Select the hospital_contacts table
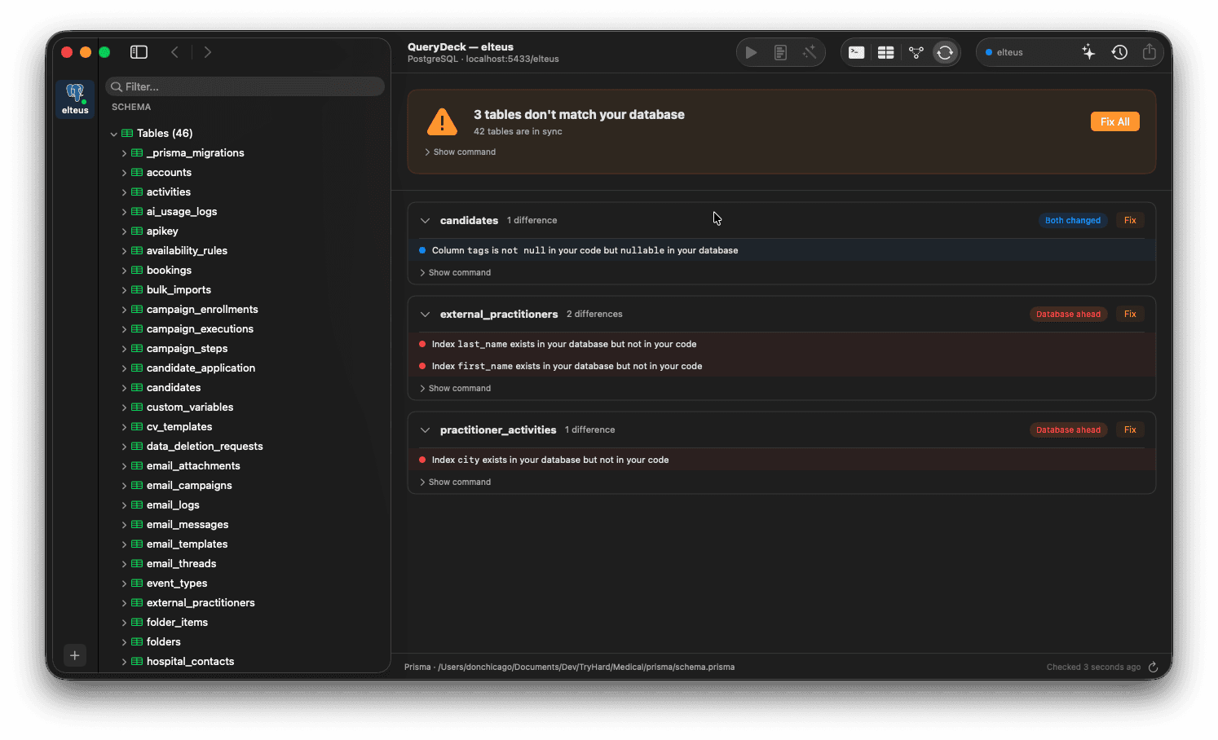This screenshot has height=740, width=1218. (190, 662)
